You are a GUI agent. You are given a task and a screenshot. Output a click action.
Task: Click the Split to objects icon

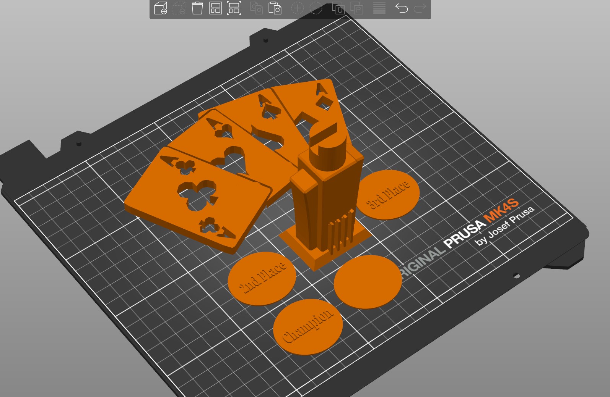pyautogui.click(x=338, y=8)
